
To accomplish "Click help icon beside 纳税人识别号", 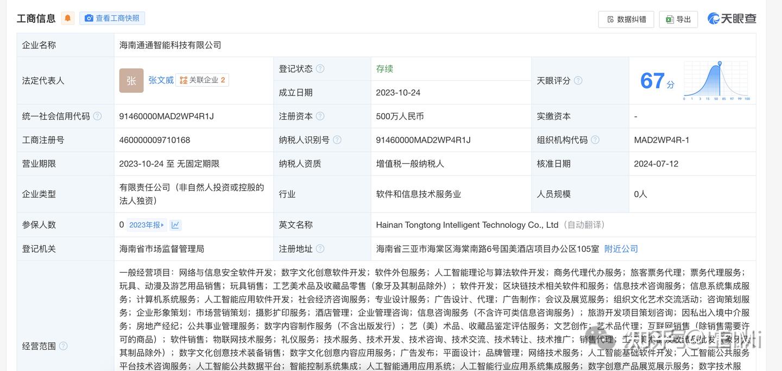I will coord(337,140).
